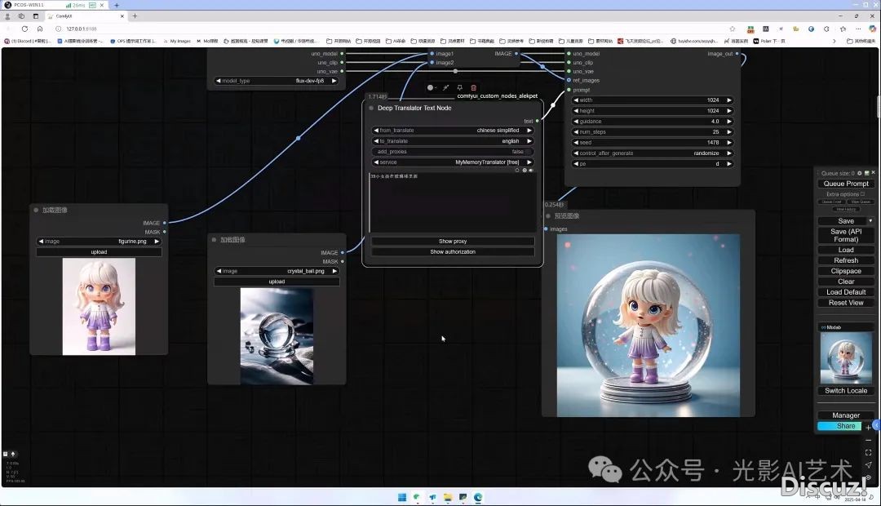The height and width of the screenshot is (506, 881).
Task: Click upload under figurine.png
Action: 99,252
